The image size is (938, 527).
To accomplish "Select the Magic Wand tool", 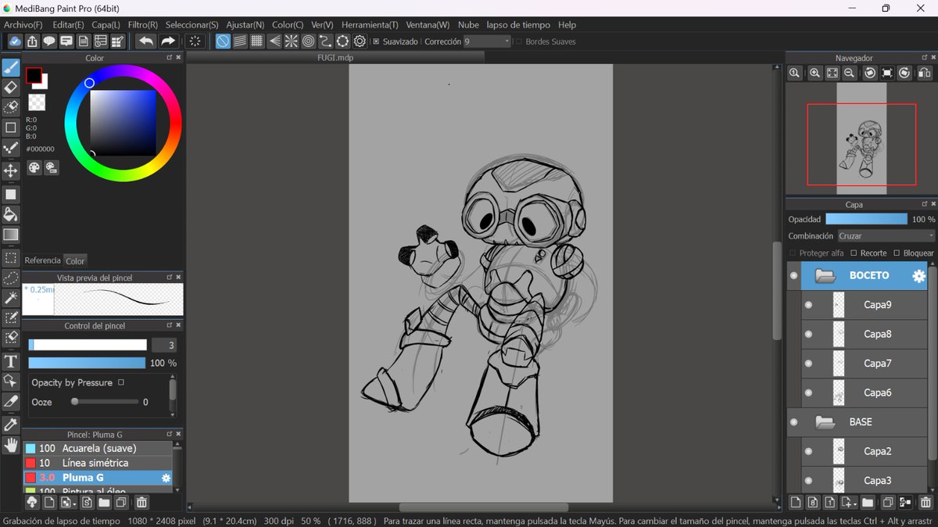I will (11, 298).
